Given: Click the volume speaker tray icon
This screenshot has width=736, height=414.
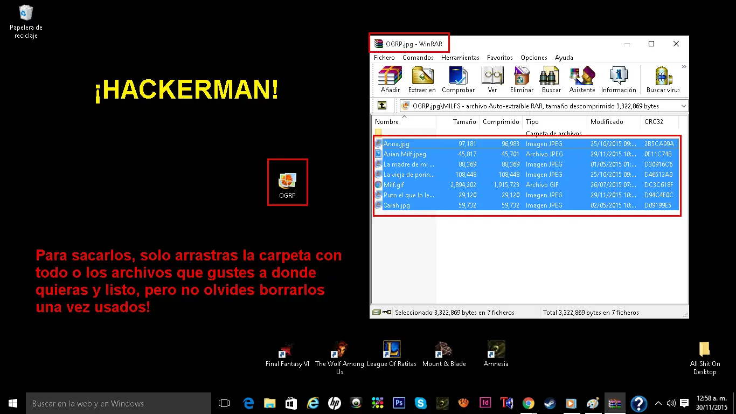Looking at the screenshot, I should click(671, 403).
